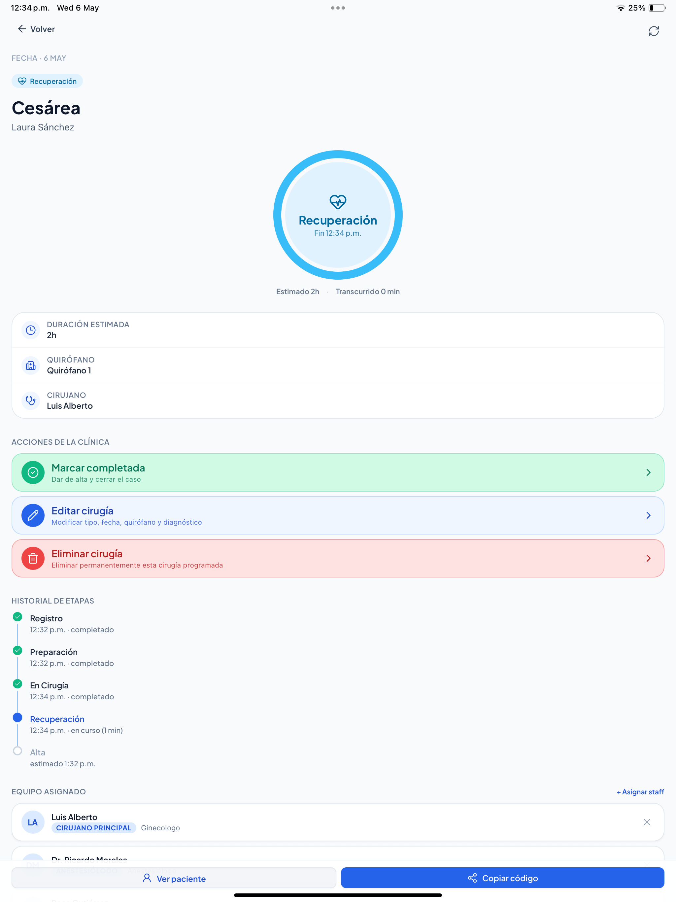The image size is (676, 902).
Task: Open chevron on Editar cirugía row
Action: (648, 515)
